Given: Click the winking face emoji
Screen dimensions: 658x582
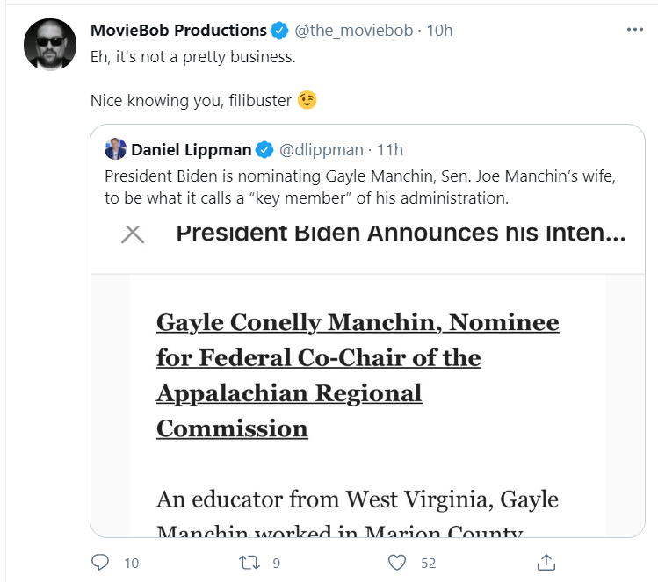Looking at the screenshot, I should [x=307, y=100].
